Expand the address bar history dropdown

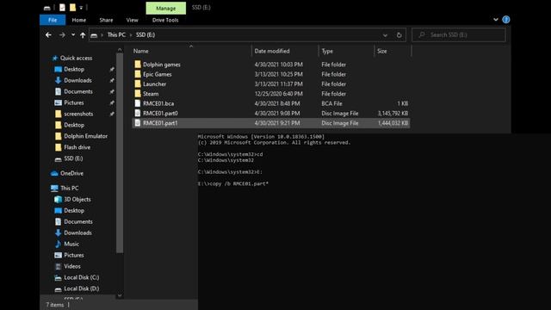[x=385, y=35]
